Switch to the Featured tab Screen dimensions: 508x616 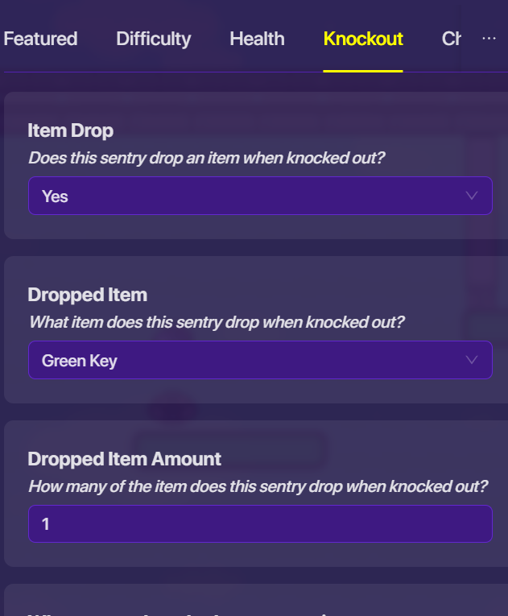click(40, 39)
